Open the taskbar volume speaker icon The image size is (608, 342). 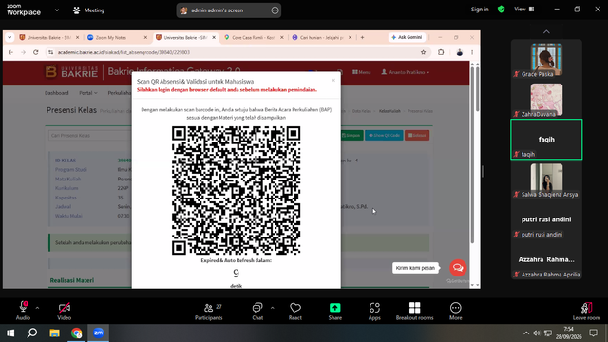click(537, 333)
